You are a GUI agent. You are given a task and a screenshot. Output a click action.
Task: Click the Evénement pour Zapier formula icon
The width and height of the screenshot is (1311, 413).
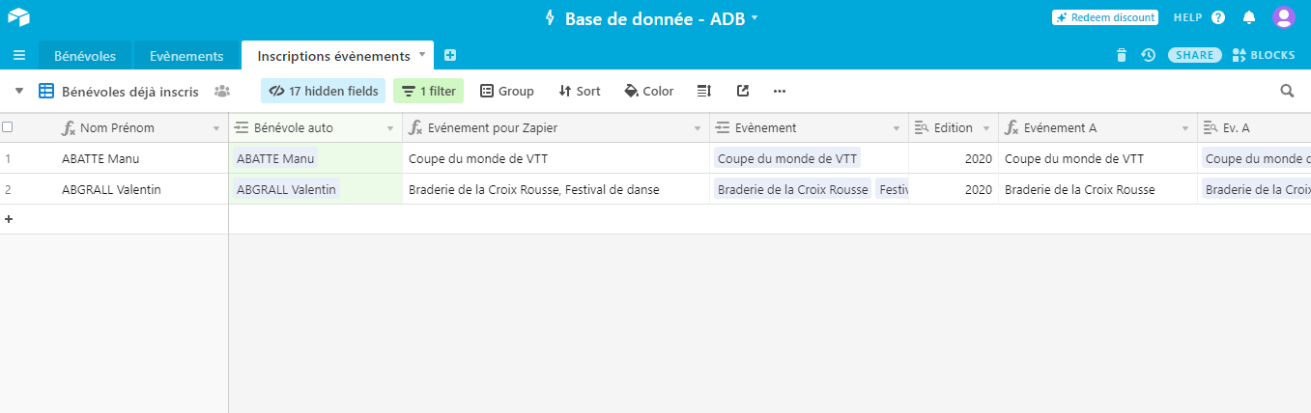click(x=415, y=128)
